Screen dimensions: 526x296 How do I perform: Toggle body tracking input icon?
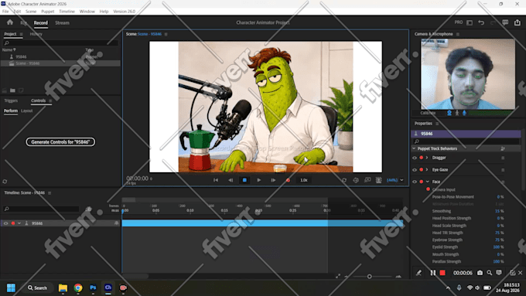click(457, 113)
